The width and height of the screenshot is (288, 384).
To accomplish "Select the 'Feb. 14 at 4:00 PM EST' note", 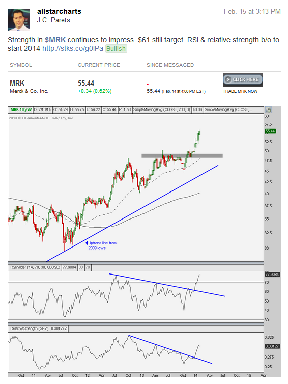I will 184,91.
